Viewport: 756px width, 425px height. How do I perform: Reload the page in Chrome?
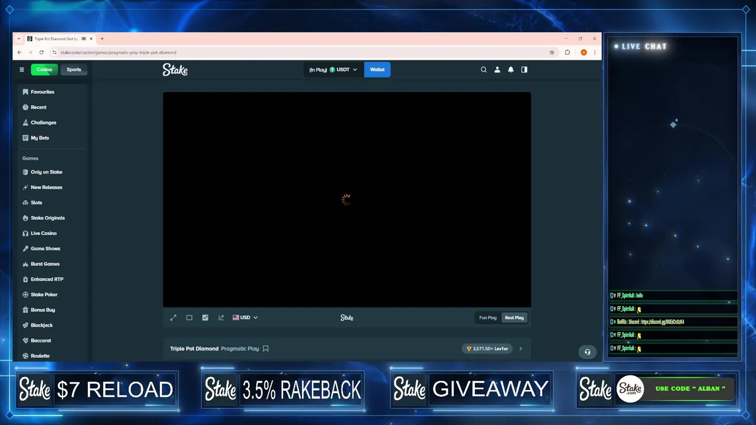41,53
